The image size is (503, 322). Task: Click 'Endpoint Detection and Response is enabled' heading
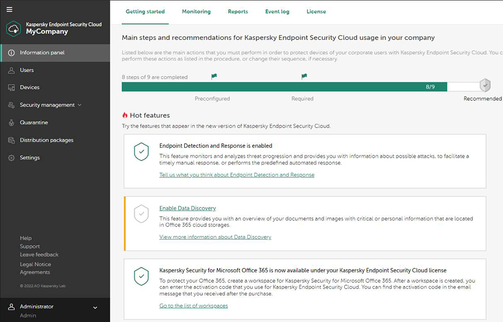[x=216, y=146]
